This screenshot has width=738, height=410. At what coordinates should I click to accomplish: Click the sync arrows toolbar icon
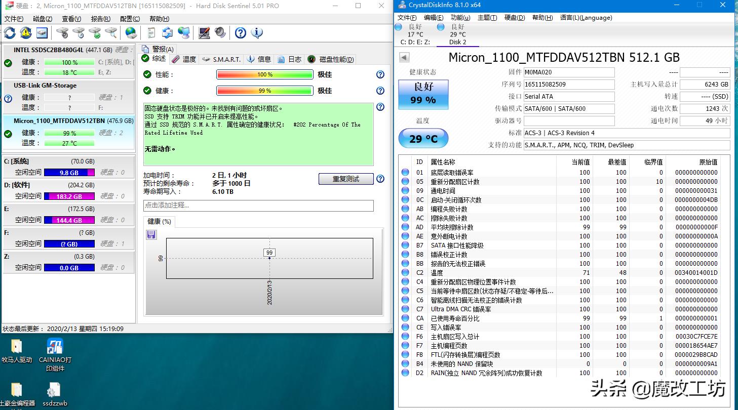167,32
